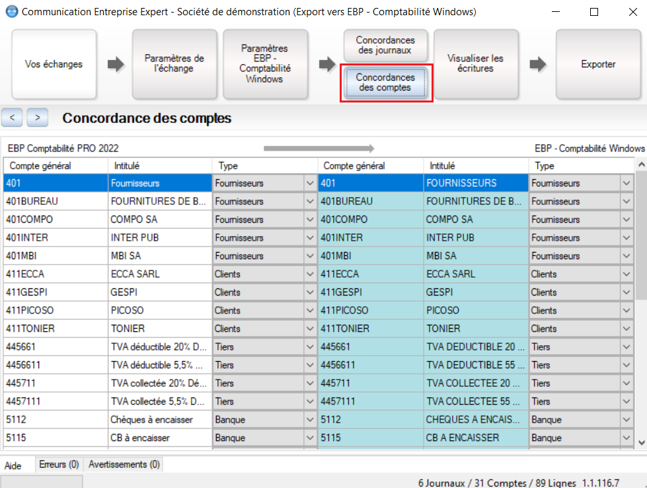Click destination Intitulé FOURNISSEURS cell
Image resolution: width=647 pixels, height=488 pixels.
coord(476,183)
